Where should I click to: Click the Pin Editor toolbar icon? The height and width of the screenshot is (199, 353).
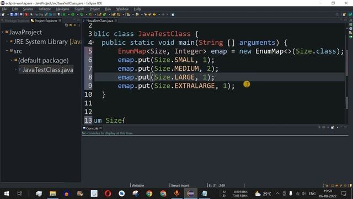tap(173, 14)
